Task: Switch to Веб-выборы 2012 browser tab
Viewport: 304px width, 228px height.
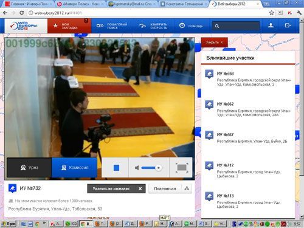Action: click(235, 4)
